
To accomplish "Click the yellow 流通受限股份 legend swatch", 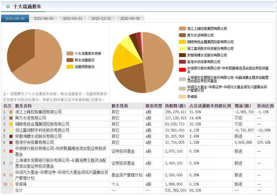I will (70, 67).
